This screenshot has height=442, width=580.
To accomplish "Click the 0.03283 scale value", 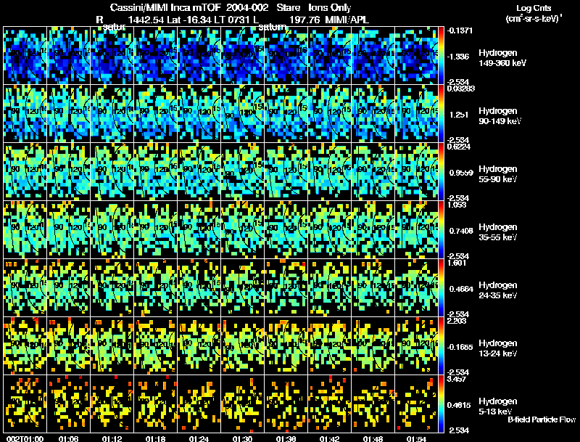I will click(461, 89).
